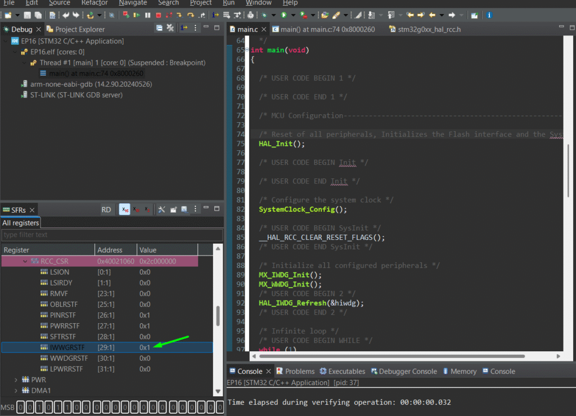Collapse the RCC_CSR register tree node
This screenshot has width=576, height=416.
coord(25,261)
